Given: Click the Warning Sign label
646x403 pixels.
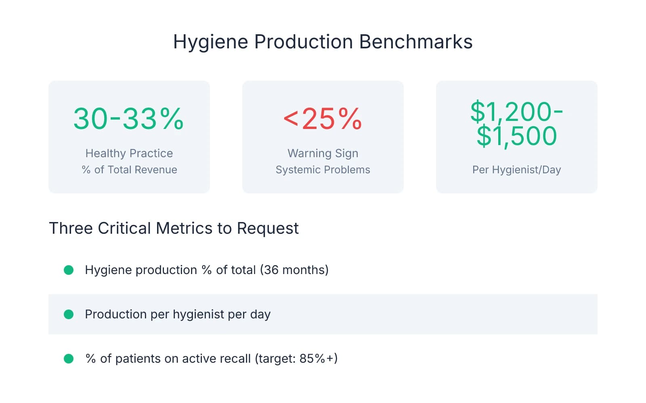Looking at the screenshot, I should [322, 153].
